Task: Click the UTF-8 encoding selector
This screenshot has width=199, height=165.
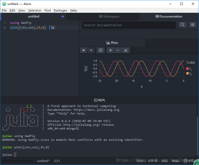Action: [x=152, y=161]
